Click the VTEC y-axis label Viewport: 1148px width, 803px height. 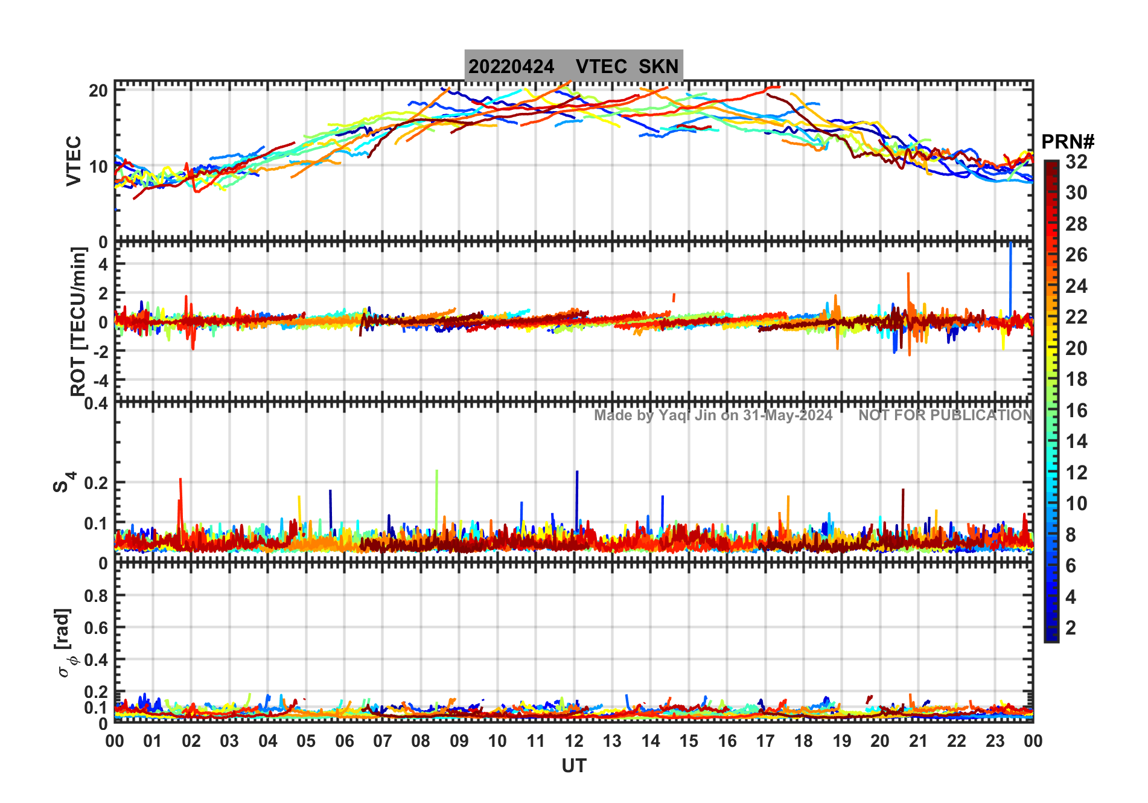[74, 161]
